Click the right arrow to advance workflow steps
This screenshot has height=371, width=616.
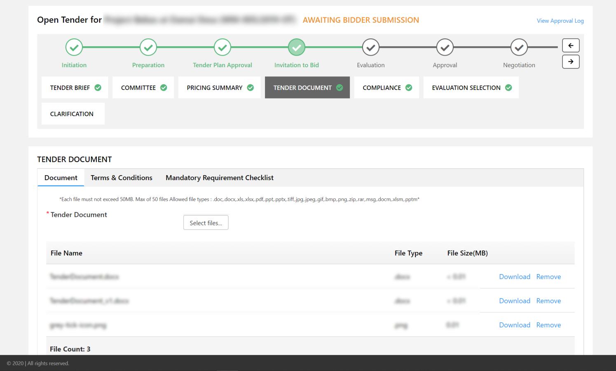(x=571, y=61)
